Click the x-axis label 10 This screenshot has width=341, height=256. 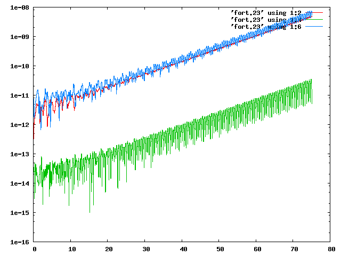coord(72,249)
